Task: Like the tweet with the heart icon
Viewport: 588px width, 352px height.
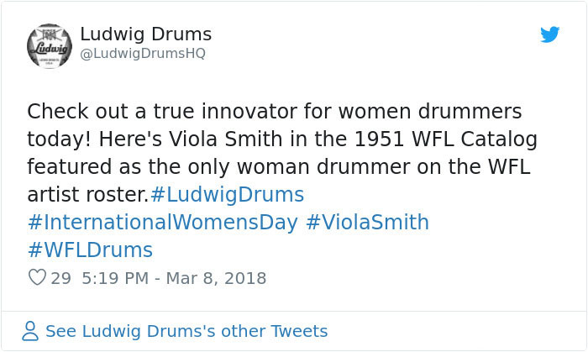Action: tap(37, 278)
